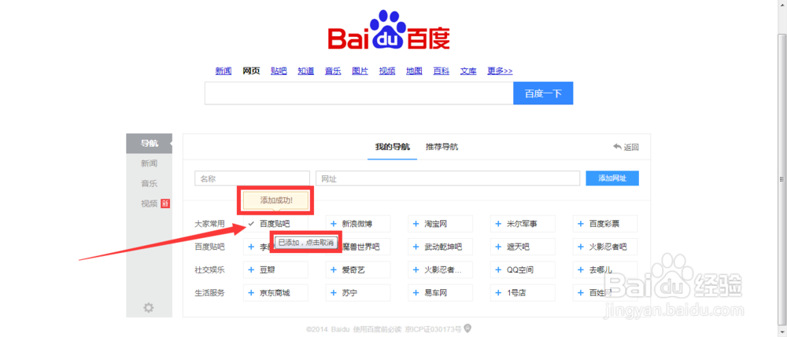This screenshot has height=337, width=787.
Task: Click the 返回 link text
Action: 631,147
